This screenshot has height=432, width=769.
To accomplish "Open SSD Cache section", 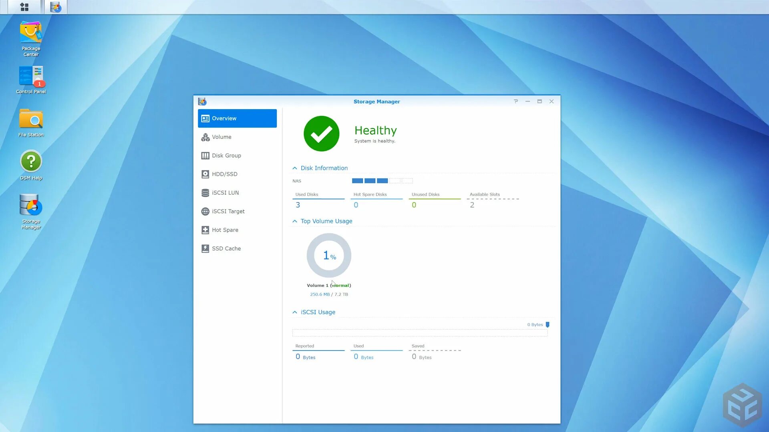I will pos(226,249).
